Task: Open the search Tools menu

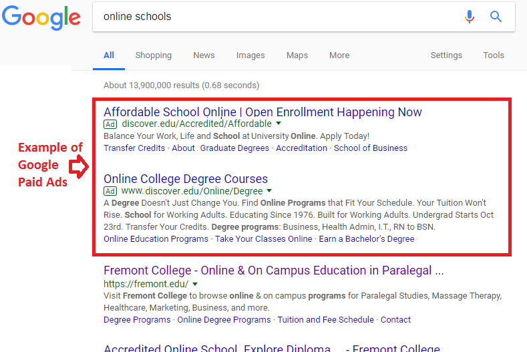Action: click(x=494, y=55)
